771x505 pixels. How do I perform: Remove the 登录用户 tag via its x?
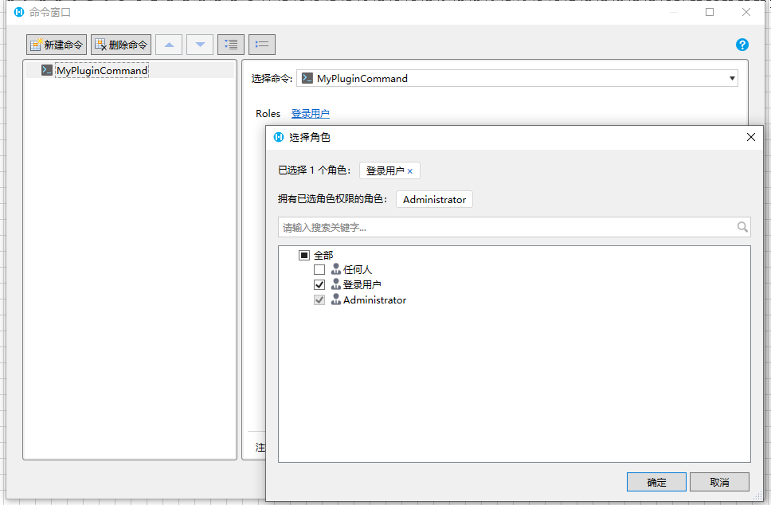(410, 171)
